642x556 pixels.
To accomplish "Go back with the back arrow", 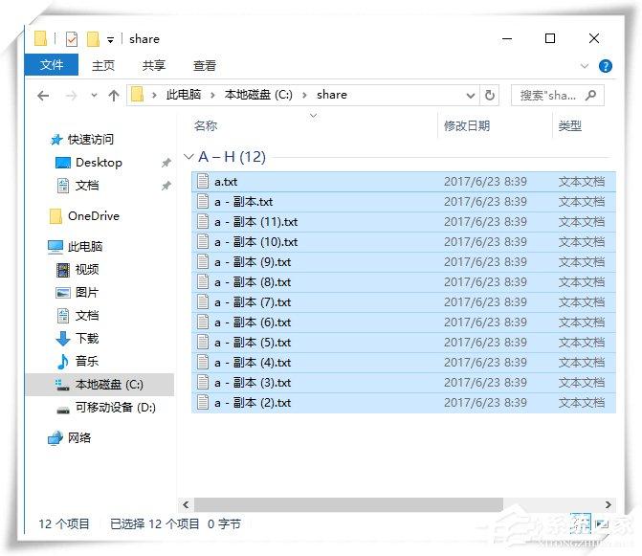I will [43, 96].
